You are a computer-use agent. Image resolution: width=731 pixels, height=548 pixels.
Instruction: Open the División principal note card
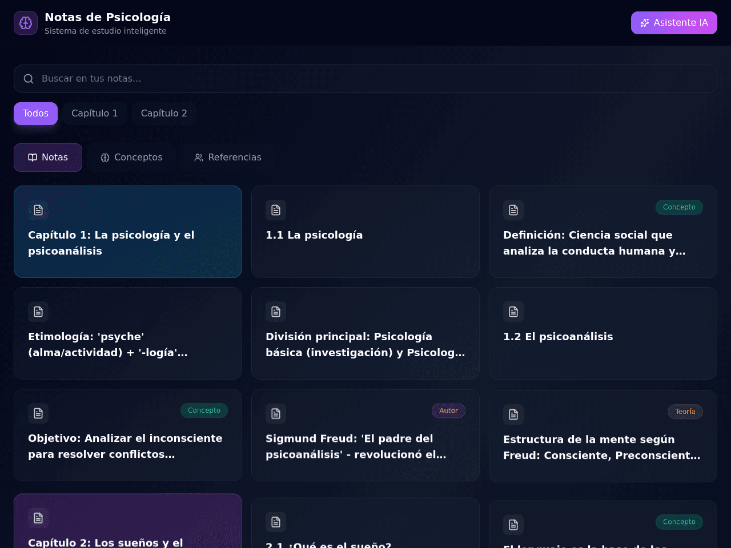(365, 333)
